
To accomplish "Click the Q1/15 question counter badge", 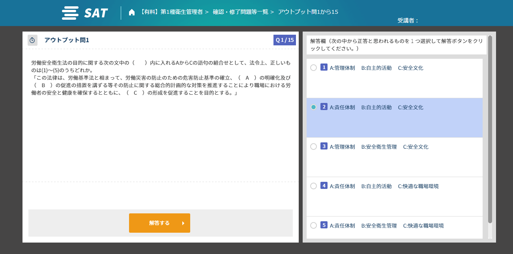I will tap(285, 40).
